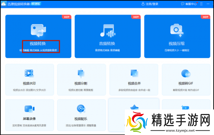Click 视频去水印 添加图片/文字水印 description
This screenshot has width=214, height=135.
click(29, 90)
